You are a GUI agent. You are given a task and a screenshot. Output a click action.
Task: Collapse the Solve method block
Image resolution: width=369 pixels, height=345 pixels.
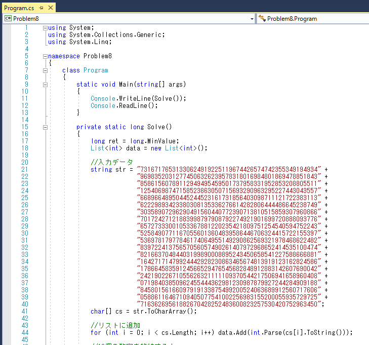(45, 127)
